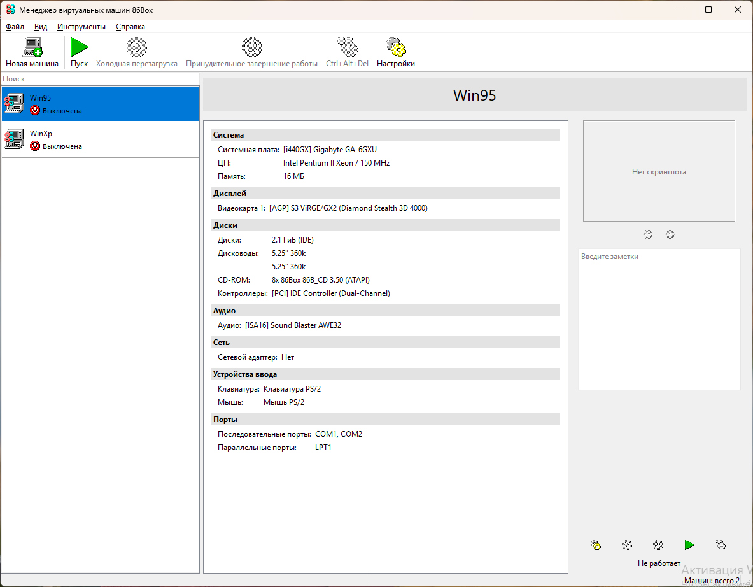The width and height of the screenshot is (753, 587).
Task: Click the small reset icon in the bottom row
Action: [x=627, y=545]
